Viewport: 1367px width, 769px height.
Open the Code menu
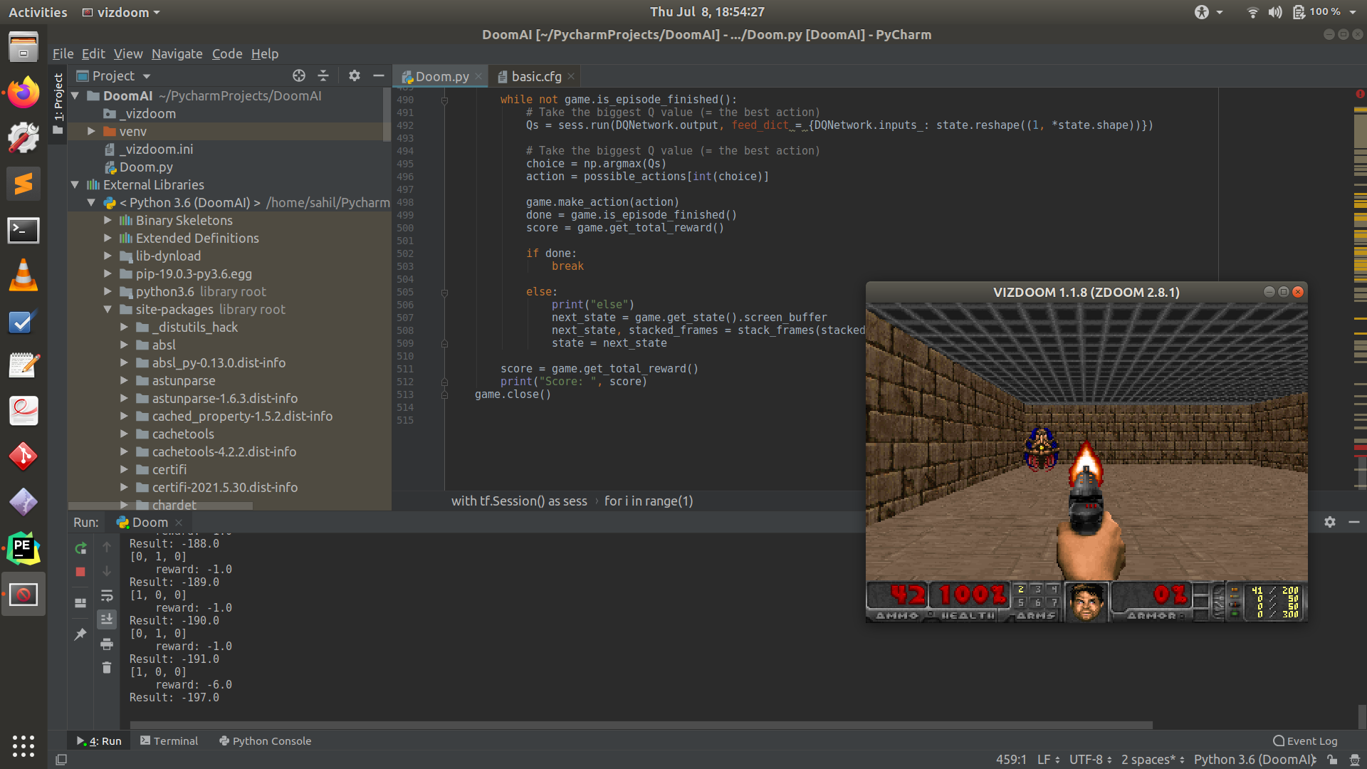(x=227, y=53)
